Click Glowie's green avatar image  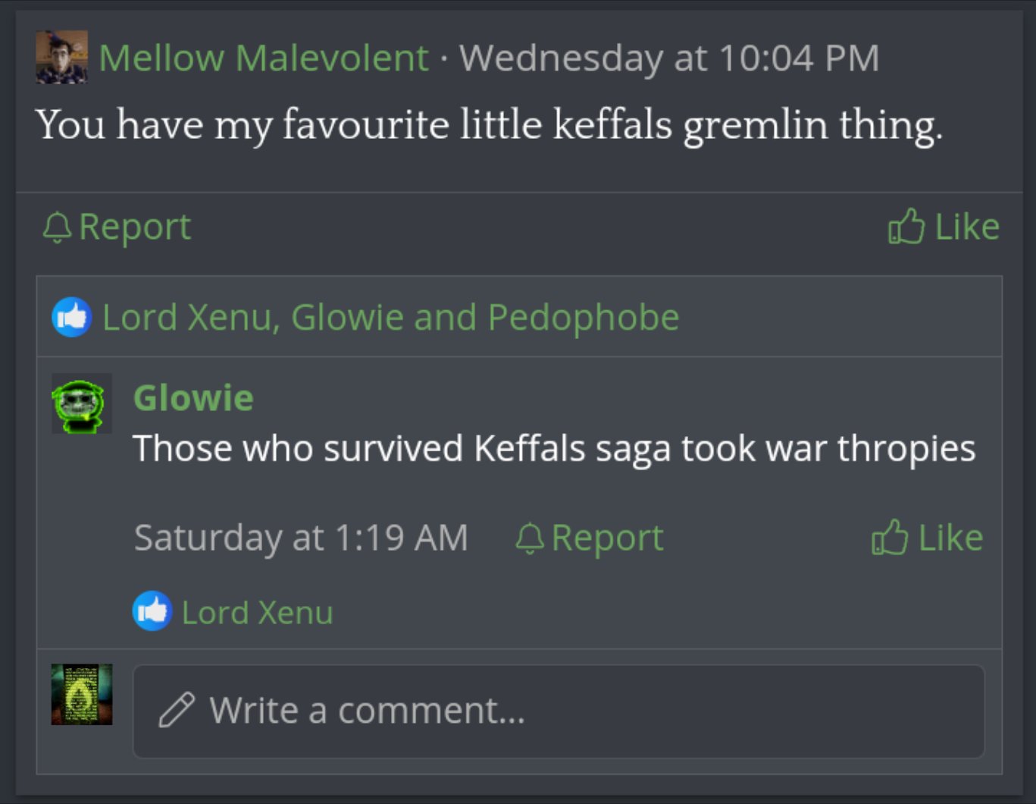81,404
